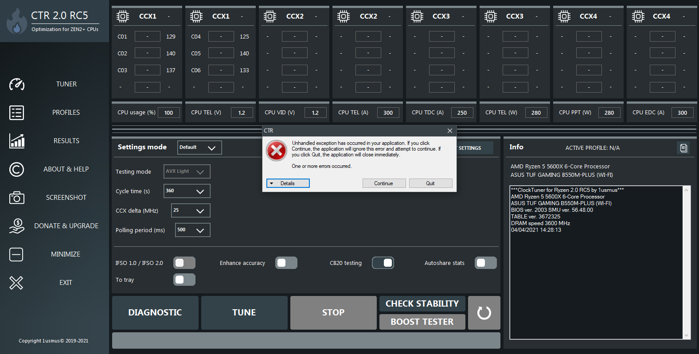Screen dimensions: 699x354
Task: Click the CPU PPT (W) value field
Action: click(x=609, y=113)
